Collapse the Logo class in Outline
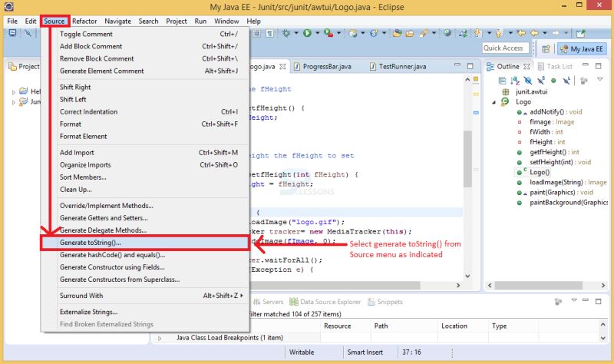The width and height of the screenshot is (614, 364). pyautogui.click(x=494, y=103)
